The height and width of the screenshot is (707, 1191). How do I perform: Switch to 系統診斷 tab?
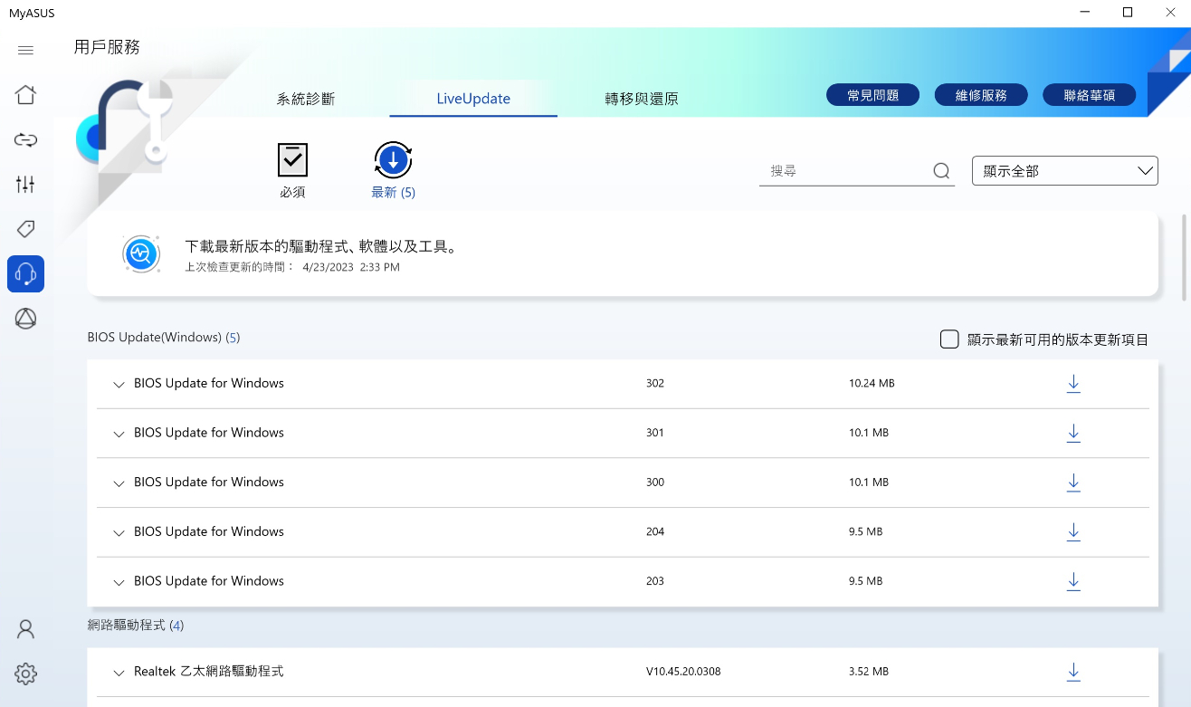(x=306, y=99)
